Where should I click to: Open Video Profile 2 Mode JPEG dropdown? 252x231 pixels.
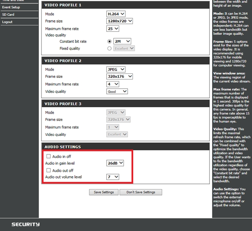point(116,69)
